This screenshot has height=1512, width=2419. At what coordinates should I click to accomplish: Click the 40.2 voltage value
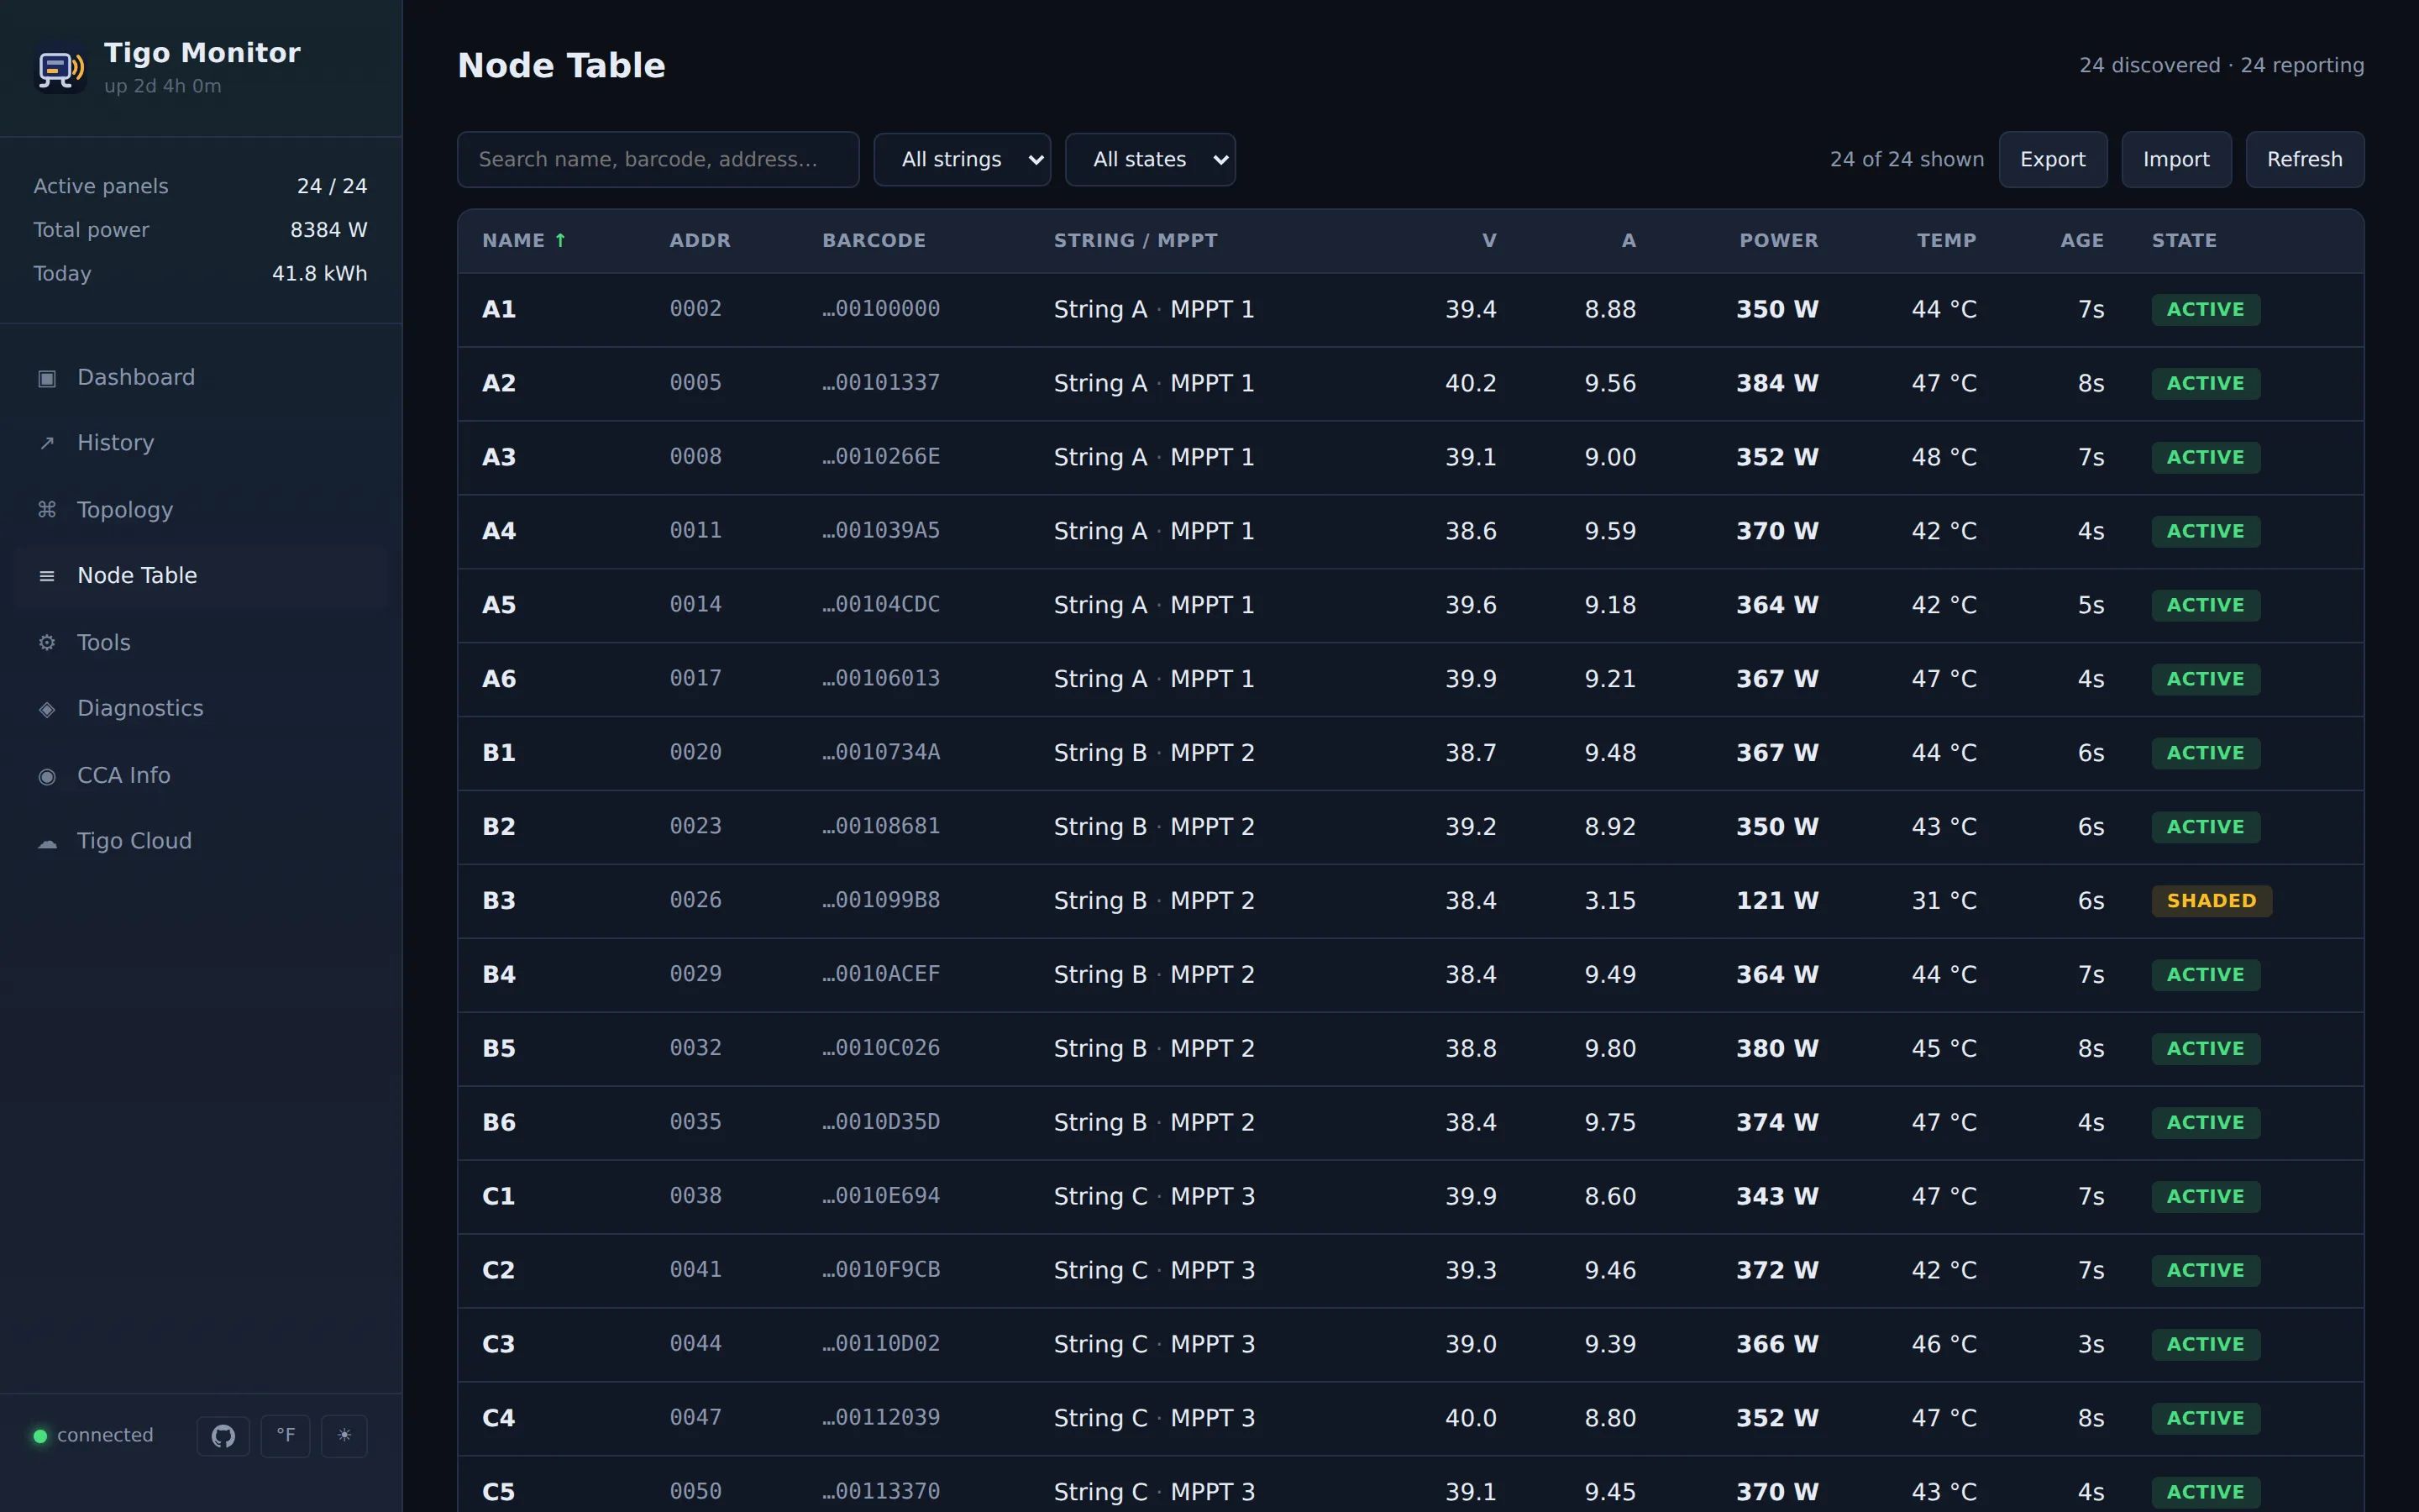tap(1471, 384)
